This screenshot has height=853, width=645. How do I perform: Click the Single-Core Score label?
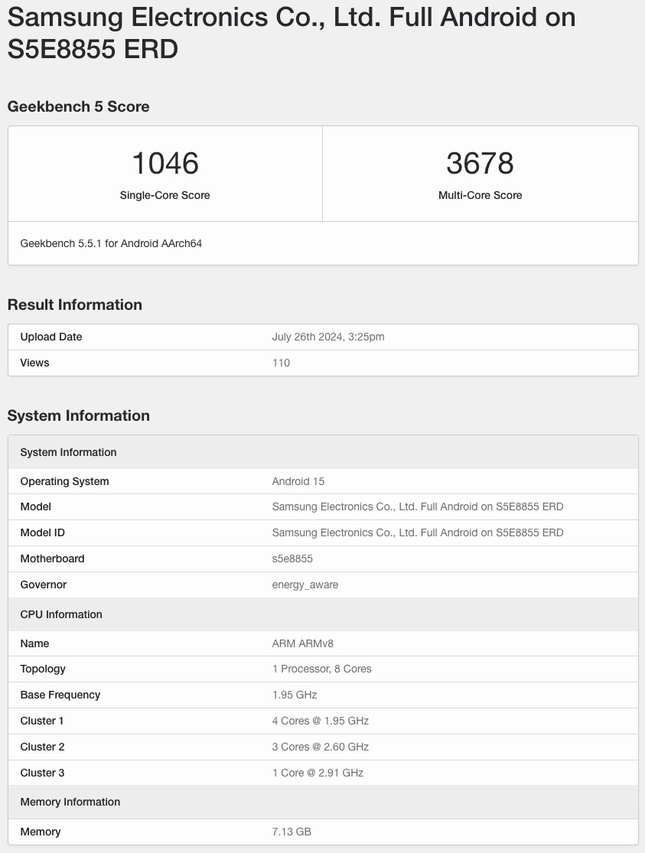pyautogui.click(x=165, y=195)
